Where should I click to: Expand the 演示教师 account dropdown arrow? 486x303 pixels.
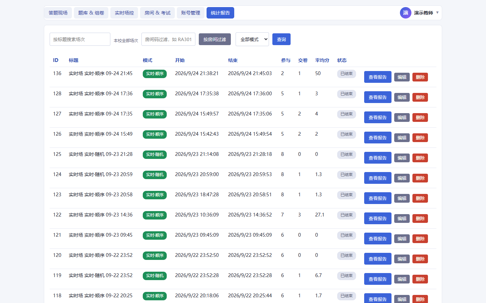point(437,13)
